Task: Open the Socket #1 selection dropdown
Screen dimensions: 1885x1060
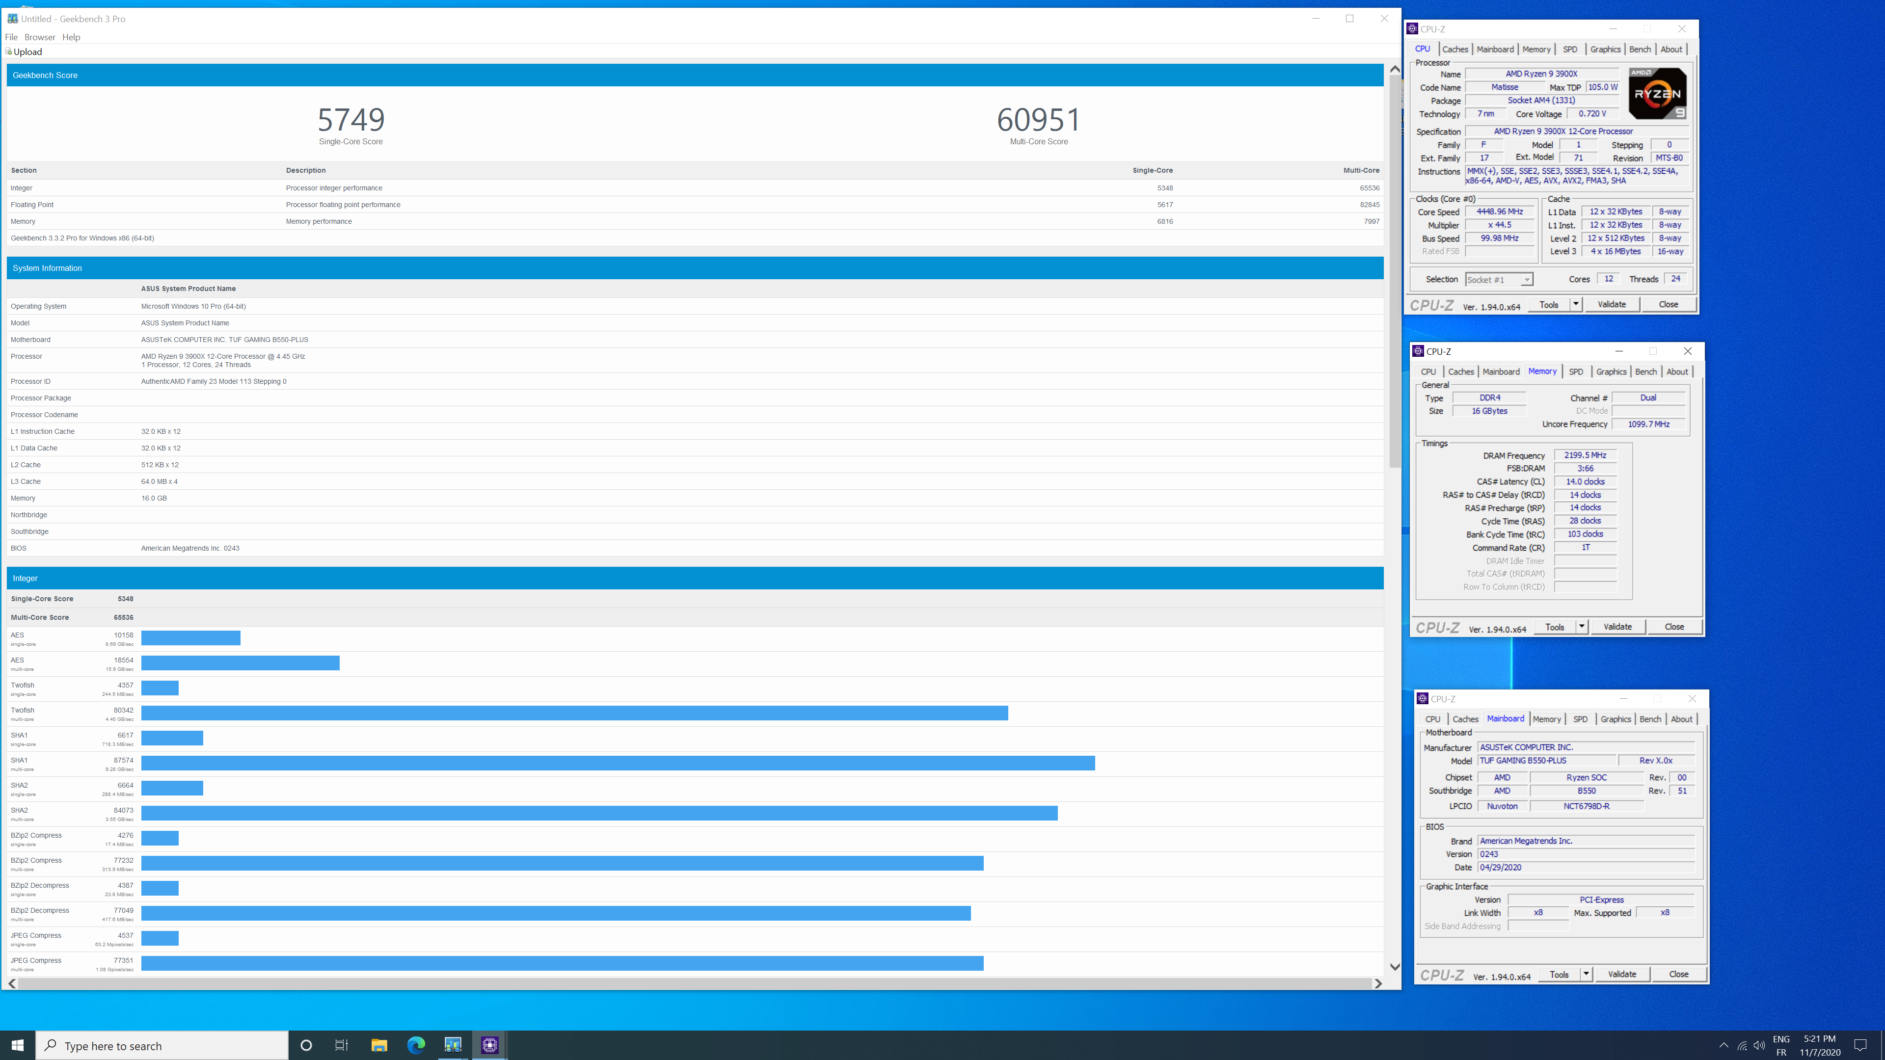Action: pyautogui.click(x=1499, y=279)
